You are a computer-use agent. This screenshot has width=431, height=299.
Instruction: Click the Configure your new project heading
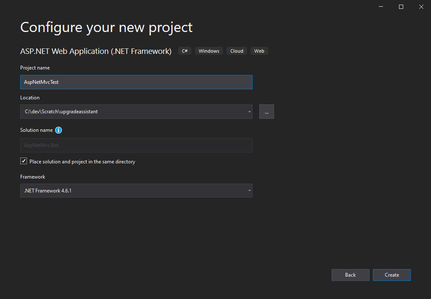coord(106,27)
